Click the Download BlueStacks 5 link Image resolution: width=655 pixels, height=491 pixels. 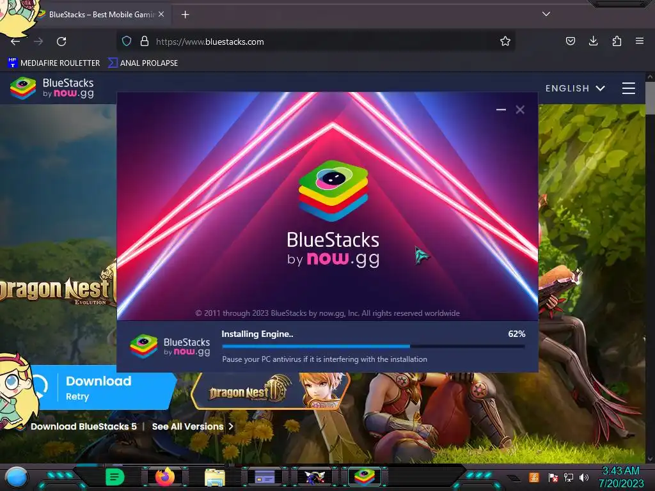coord(84,426)
